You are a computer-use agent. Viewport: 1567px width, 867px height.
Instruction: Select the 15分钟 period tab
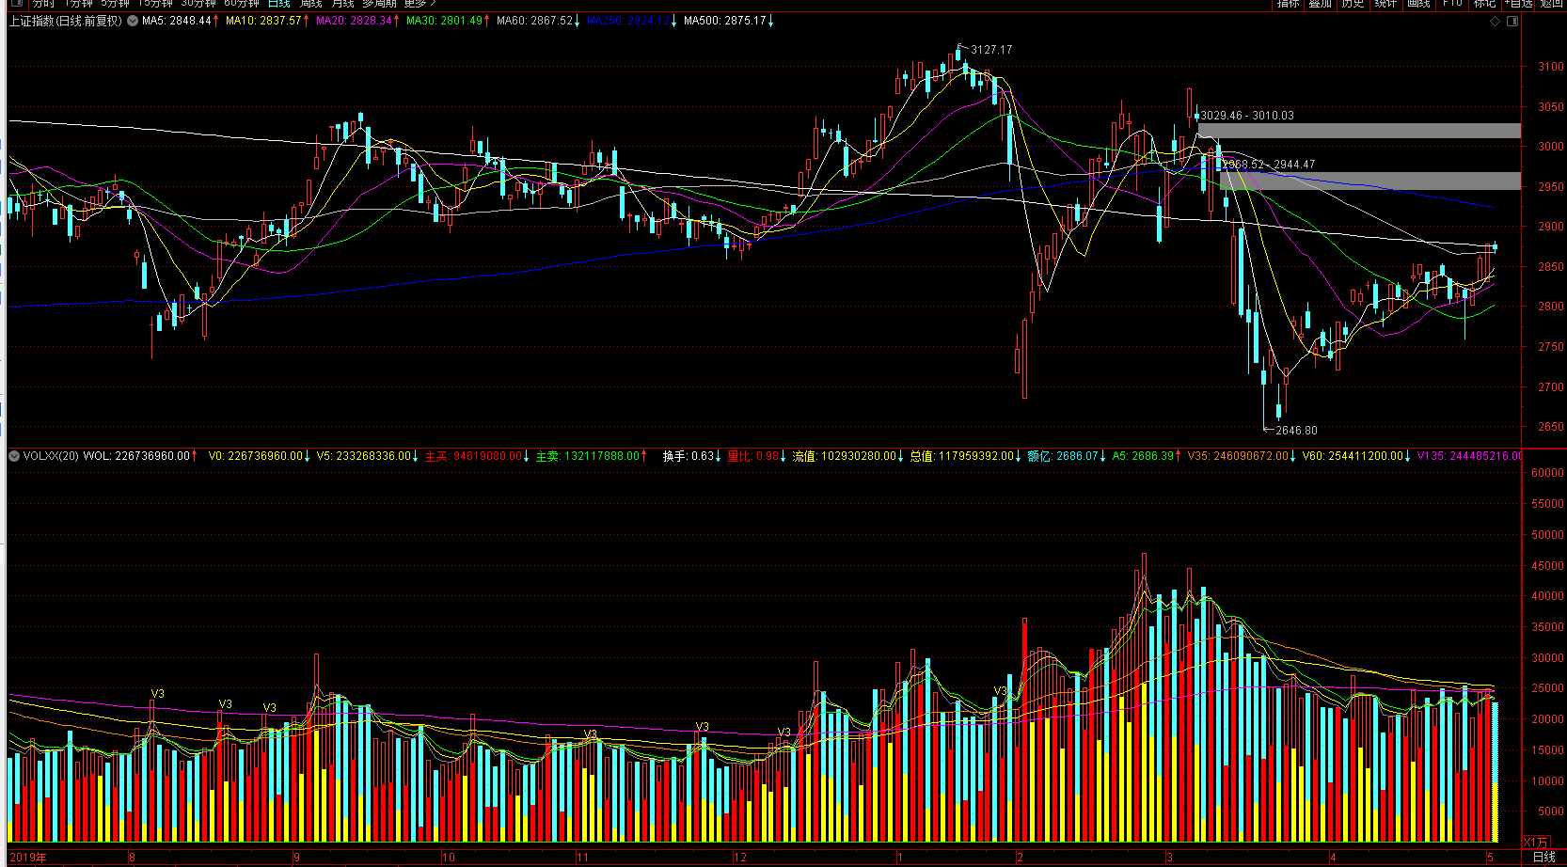point(155,4)
